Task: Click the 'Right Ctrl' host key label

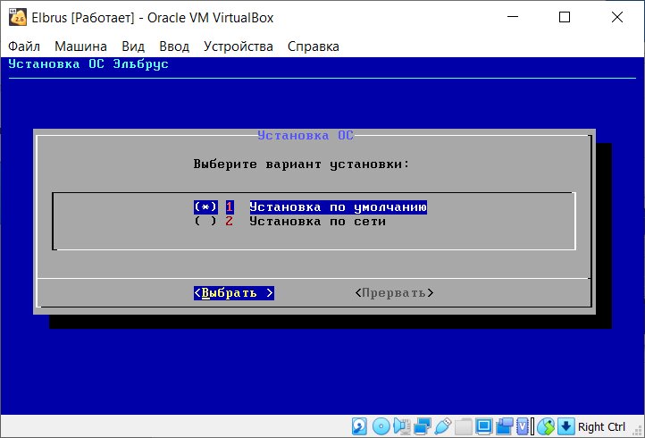Action: pos(601,427)
